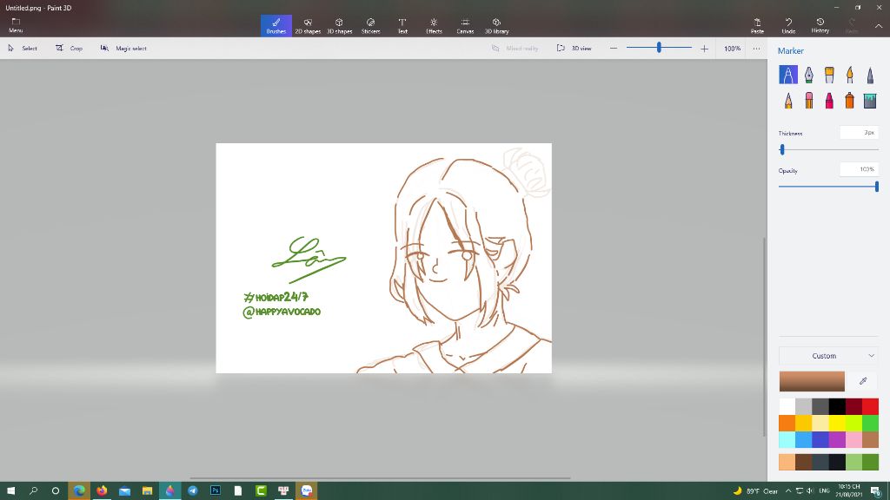Screen dimensions: 890x500
Task: Click the Thickness slider handle
Action: (x=782, y=149)
